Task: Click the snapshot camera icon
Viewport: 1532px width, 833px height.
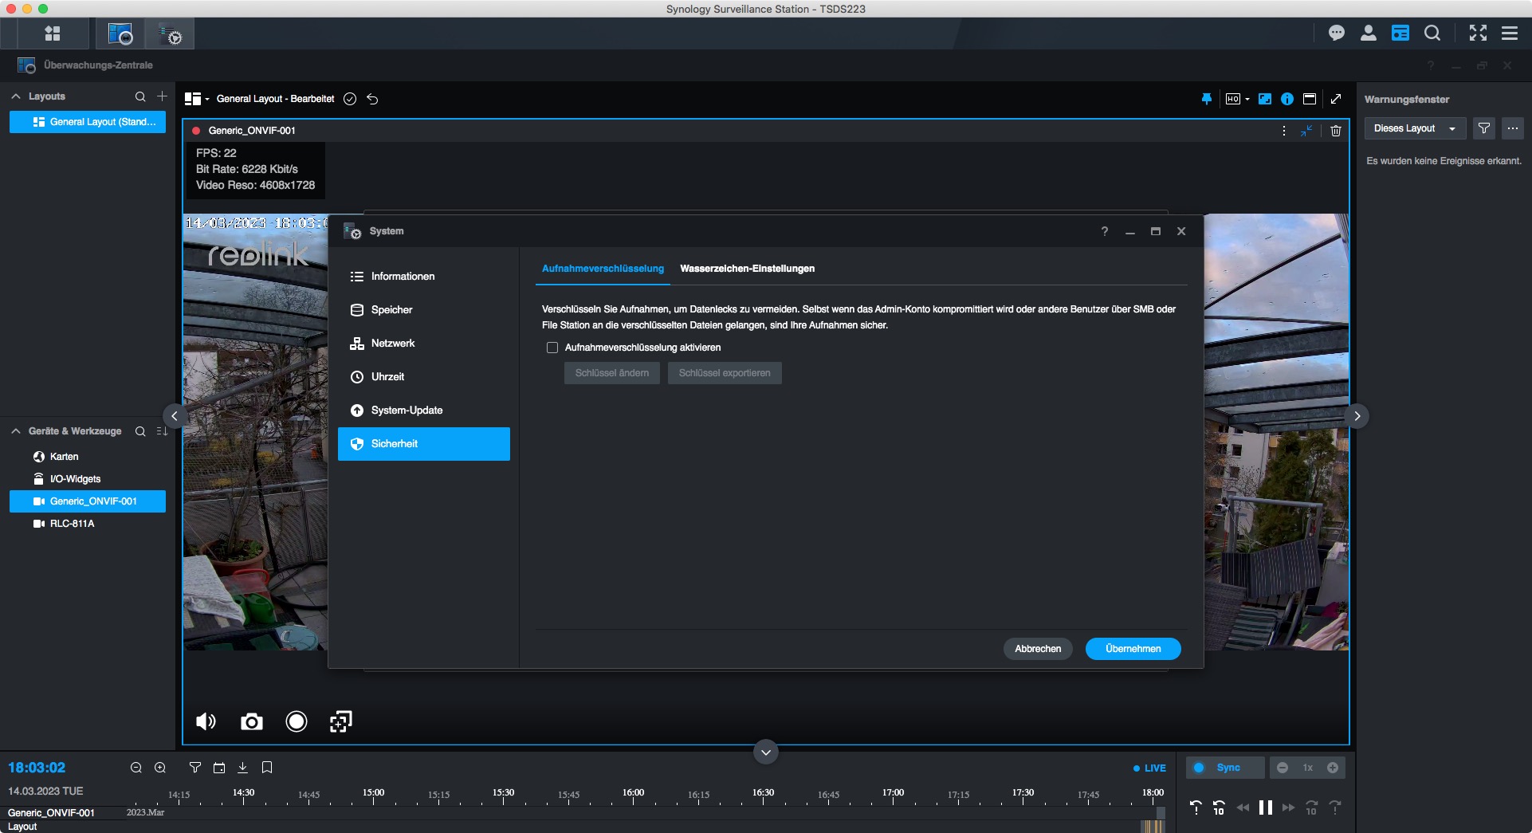Action: click(x=251, y=722)
